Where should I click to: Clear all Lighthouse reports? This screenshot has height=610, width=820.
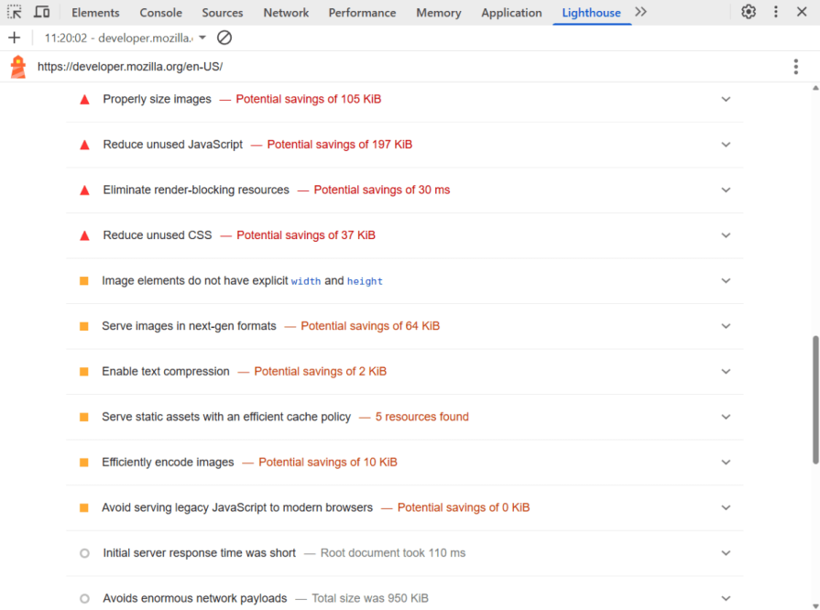[224, 38]
